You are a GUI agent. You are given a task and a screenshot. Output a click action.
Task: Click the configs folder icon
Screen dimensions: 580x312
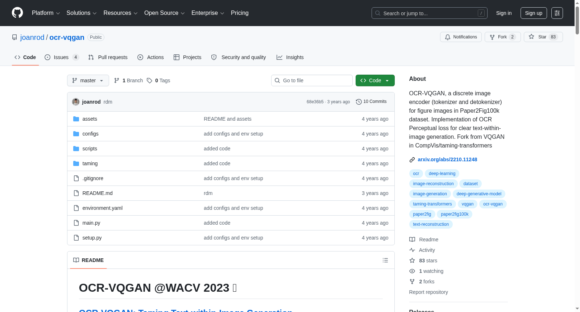(x=76, y=134)
